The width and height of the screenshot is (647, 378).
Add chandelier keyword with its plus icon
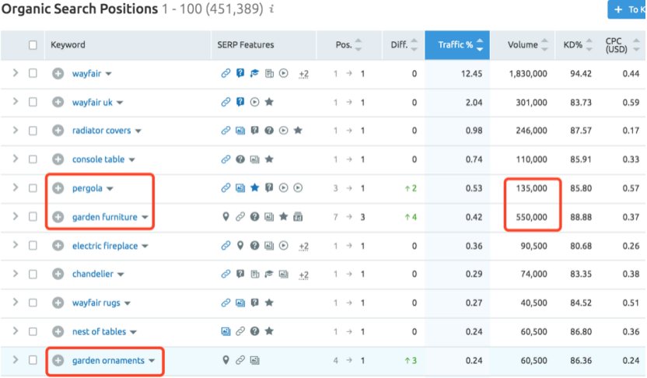(58, 274)
